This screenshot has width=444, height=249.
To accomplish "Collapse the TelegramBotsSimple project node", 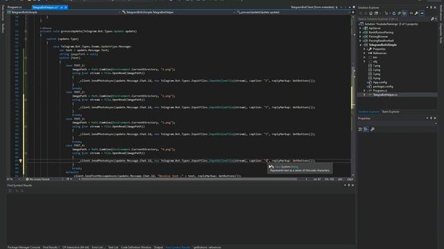I will pyautogui.click(x=361, y=45).
